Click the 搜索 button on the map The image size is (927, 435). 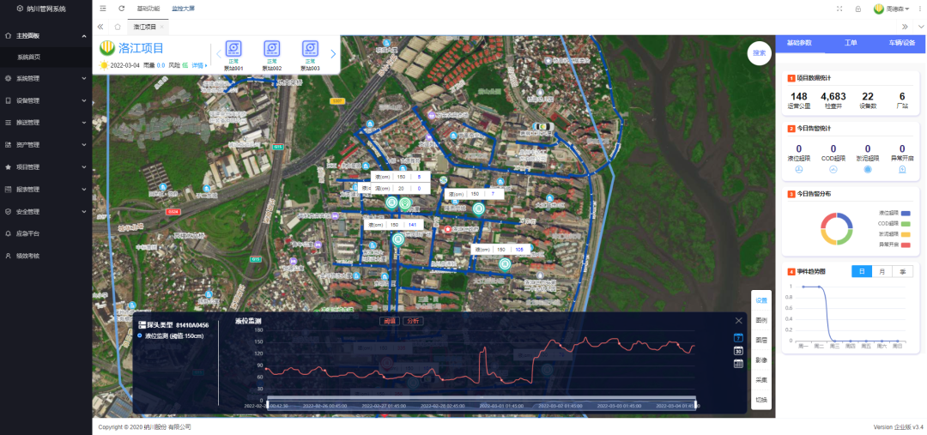click(x=759, y=52)
